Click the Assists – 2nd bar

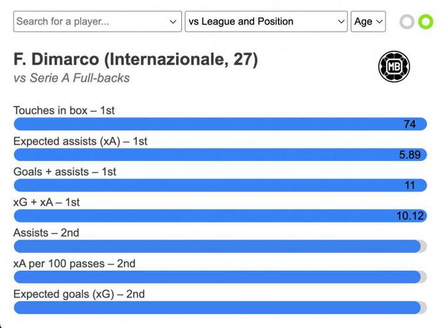point(220,246)
